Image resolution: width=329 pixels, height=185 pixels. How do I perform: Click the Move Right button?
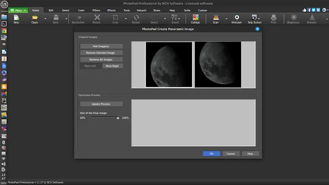pyautogui.click(x=113, y=66)
